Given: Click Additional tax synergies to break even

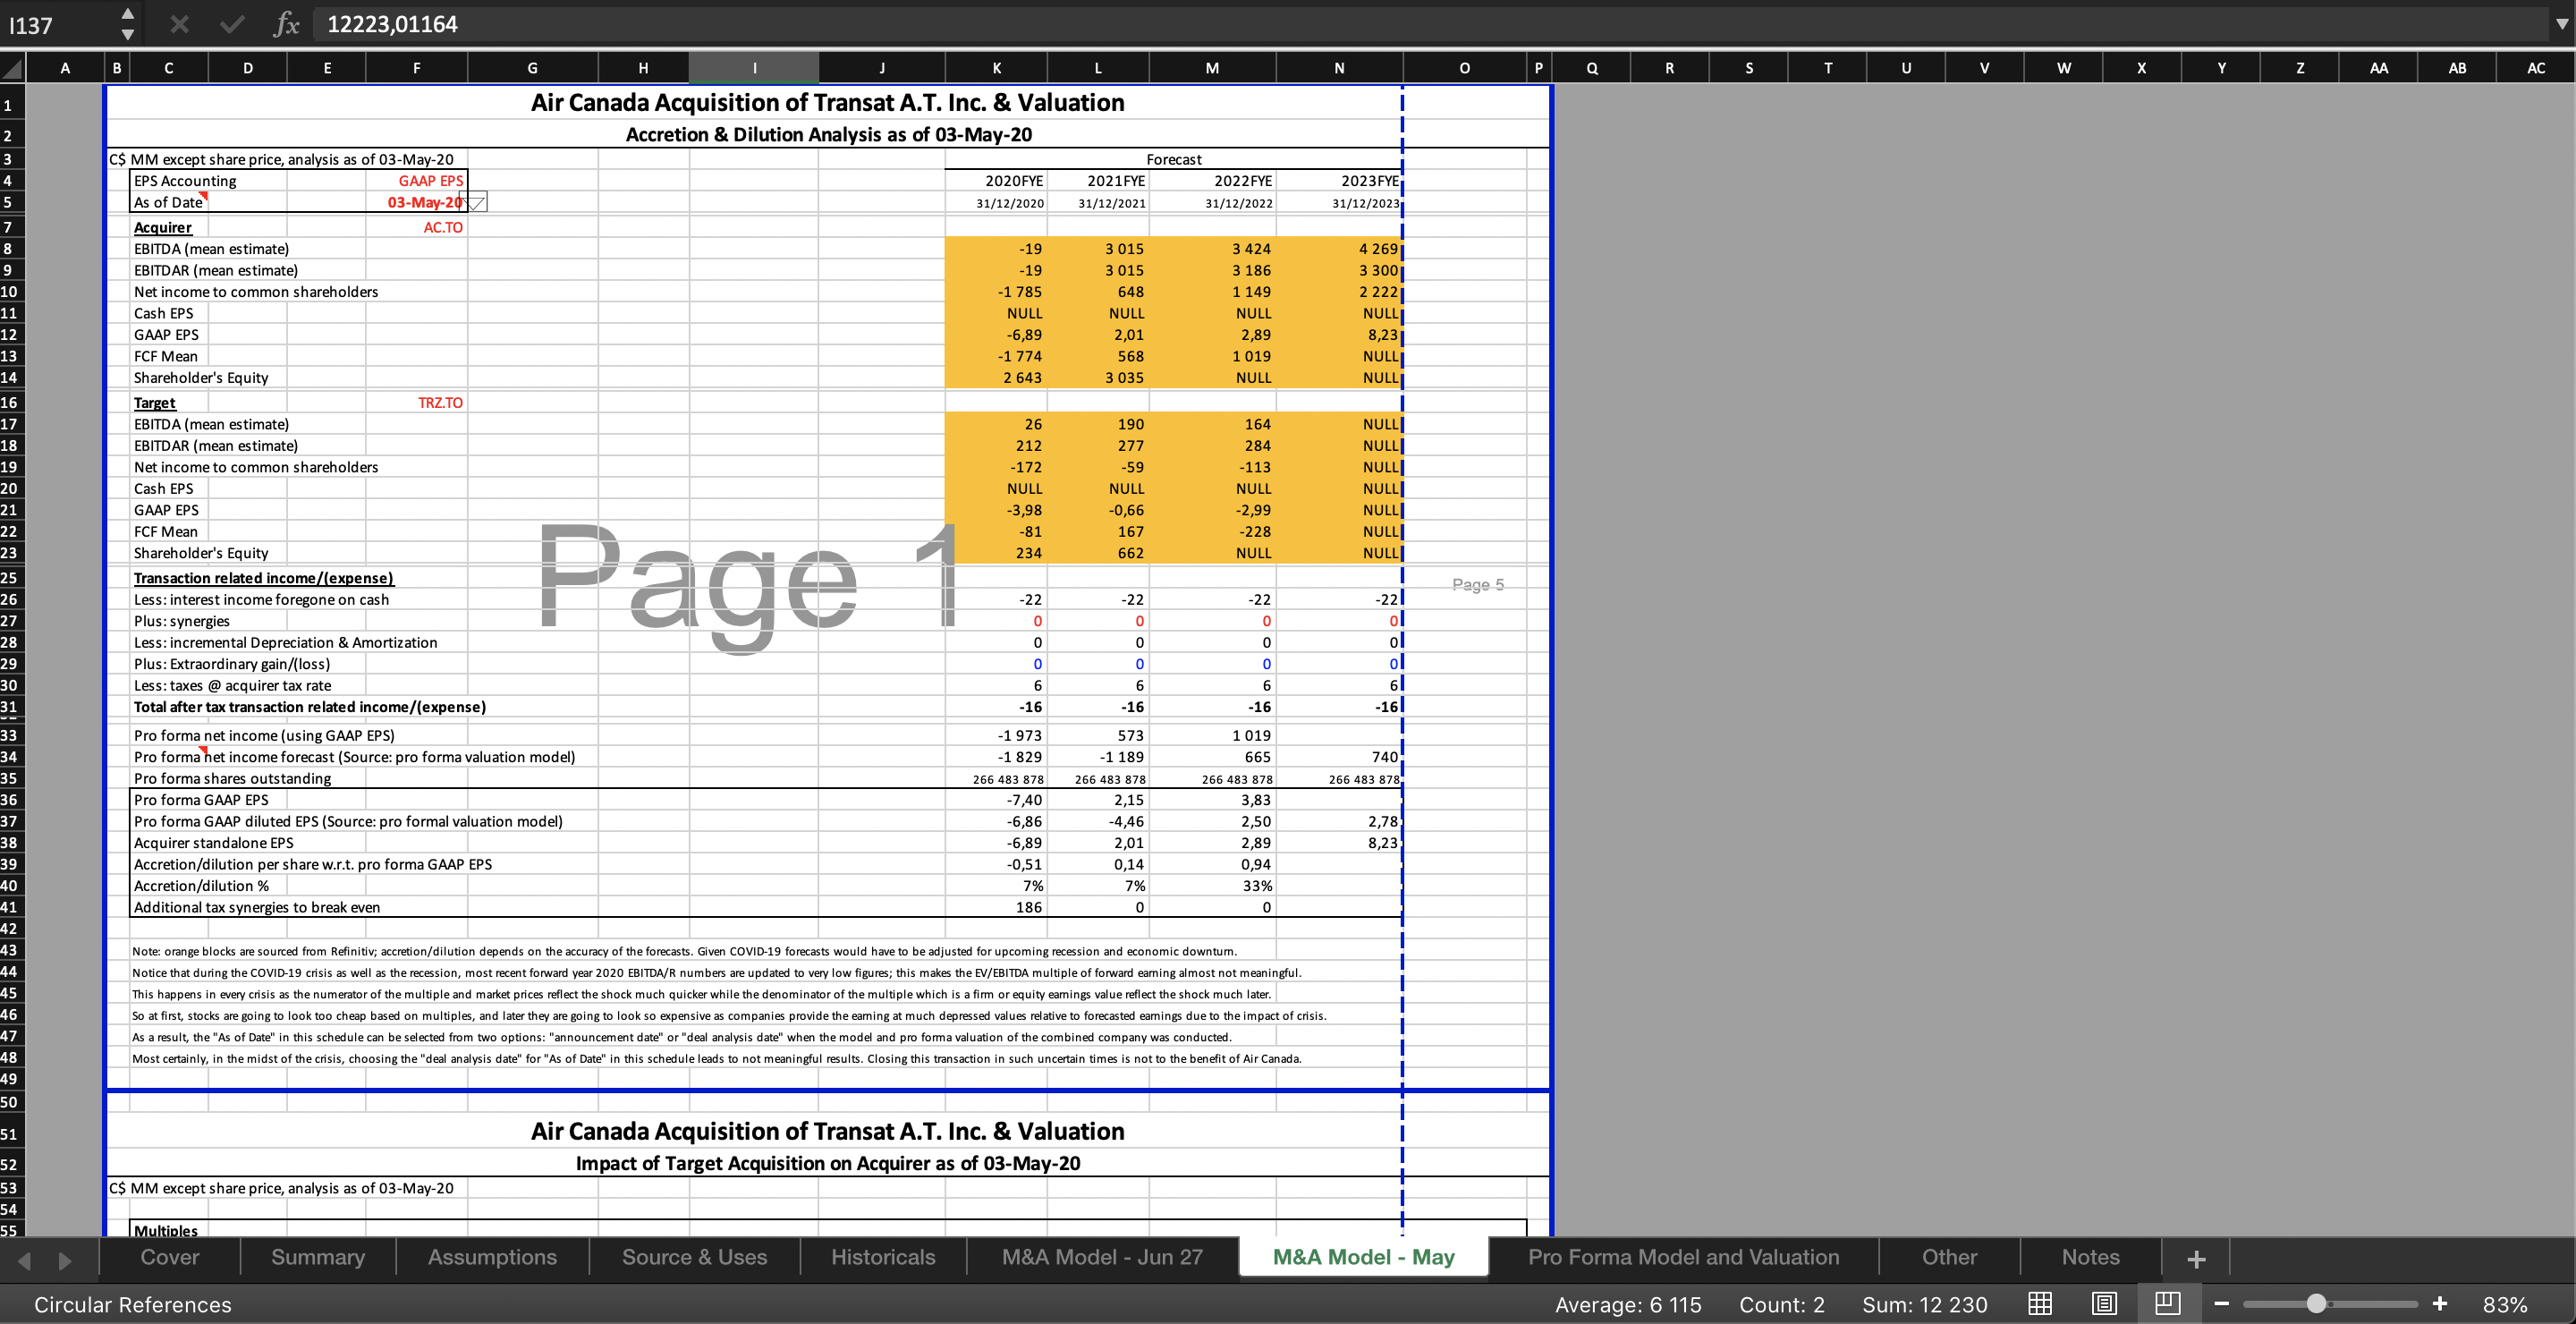Looking at the screenshot, I should [x=256, y=907].
